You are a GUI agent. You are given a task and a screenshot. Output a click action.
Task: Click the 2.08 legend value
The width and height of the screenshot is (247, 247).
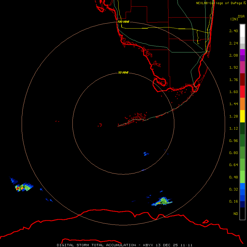[x=234, y=55]
